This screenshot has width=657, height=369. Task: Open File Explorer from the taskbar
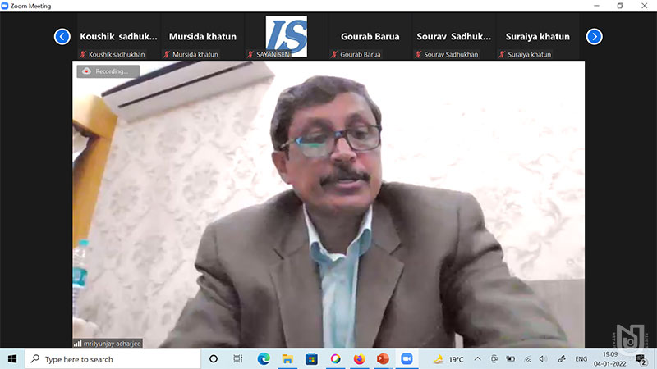pyautogui.click(x=287, y=359)
